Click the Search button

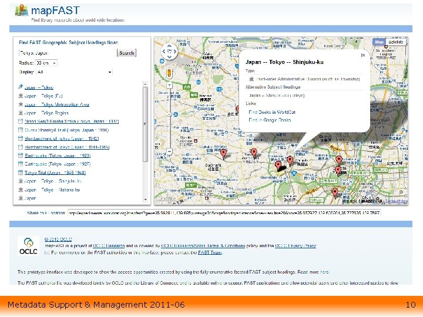point(126,53)
